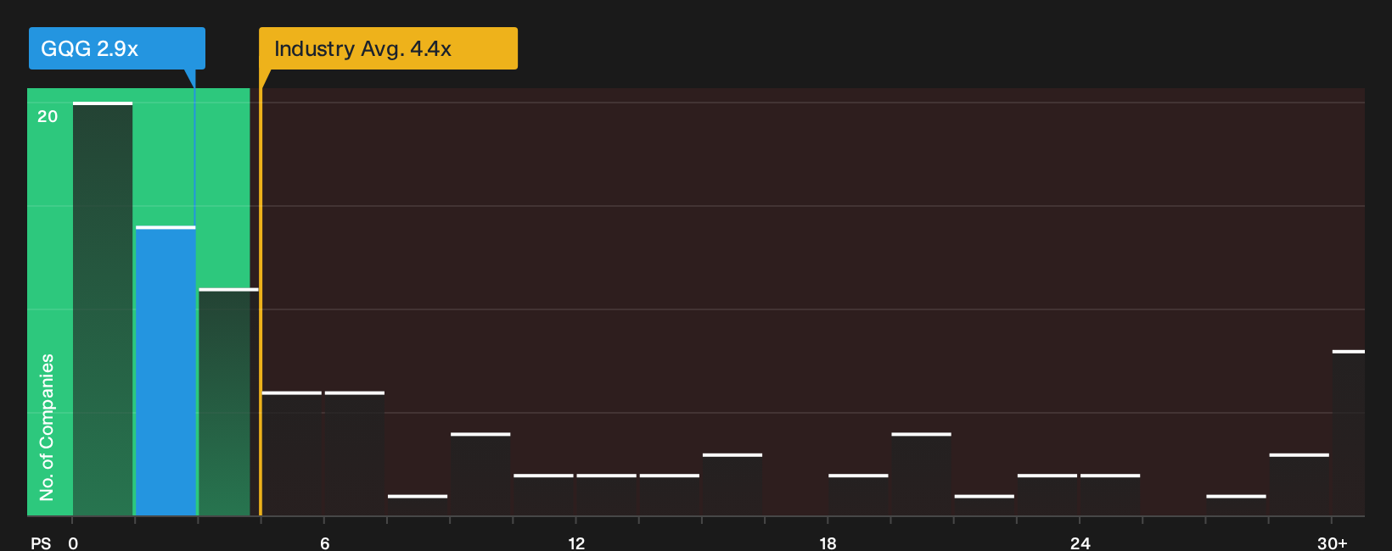Image resolution: width=1392 pixels, height=551 pixels.
Task: Select the bar starting at the PS 6 tick
Action: coord(355,454)
